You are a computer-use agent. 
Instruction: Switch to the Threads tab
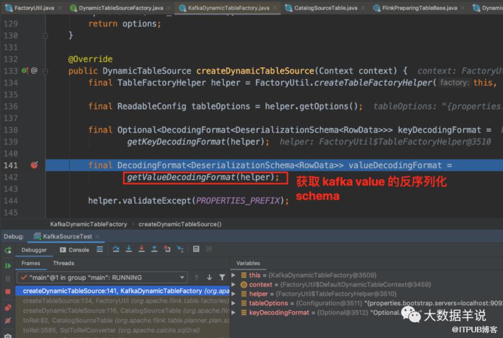pyautogui.click(x=63, y=263)
